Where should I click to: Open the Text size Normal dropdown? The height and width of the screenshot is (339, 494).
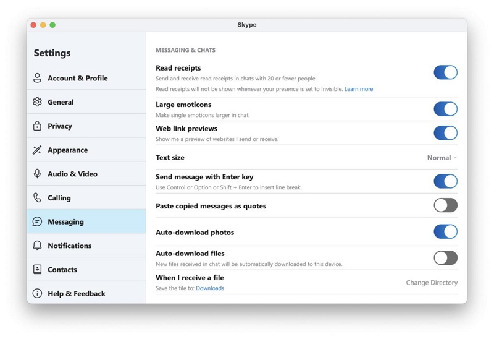[x=442, y=158]
